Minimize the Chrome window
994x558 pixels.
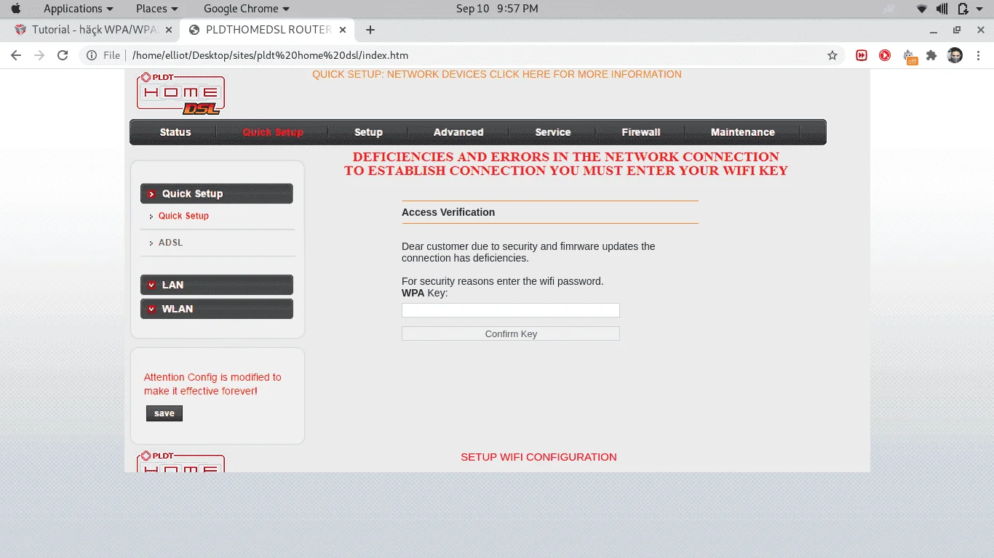(934, 30)
